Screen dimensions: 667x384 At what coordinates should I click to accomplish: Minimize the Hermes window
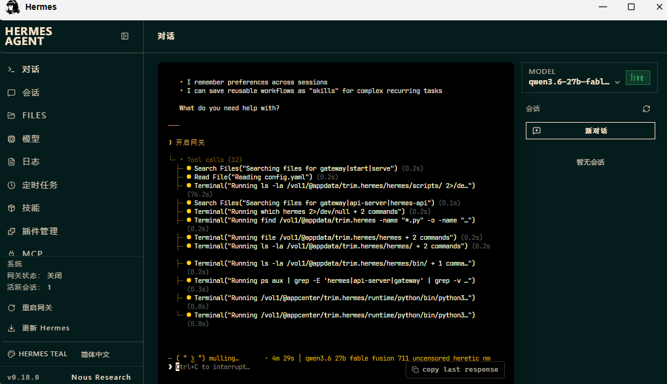(603, 7)
